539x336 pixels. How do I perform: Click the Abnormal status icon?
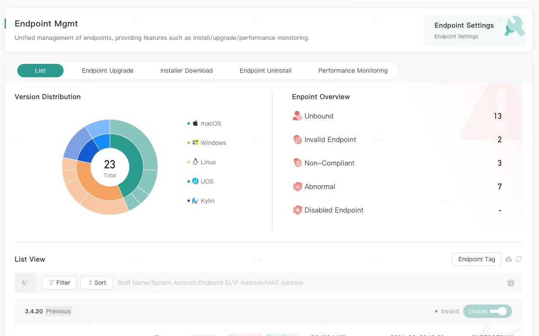coord(297,186)
